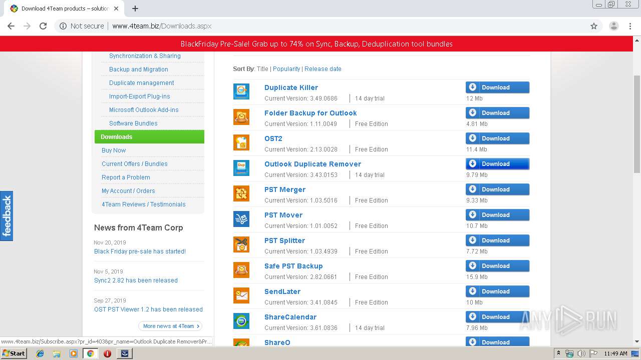
Task: Click the Outlook Duplicate Remover icon
Action: coord(241,168)
